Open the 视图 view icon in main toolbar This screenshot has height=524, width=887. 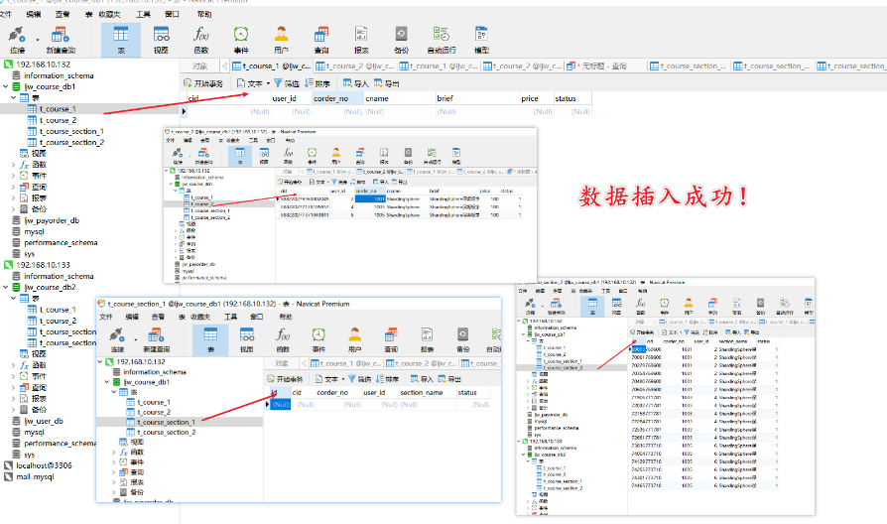(161, 40)
